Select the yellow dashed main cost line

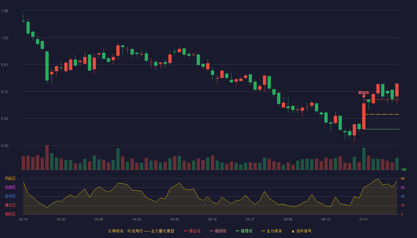(x=382, y=114)
